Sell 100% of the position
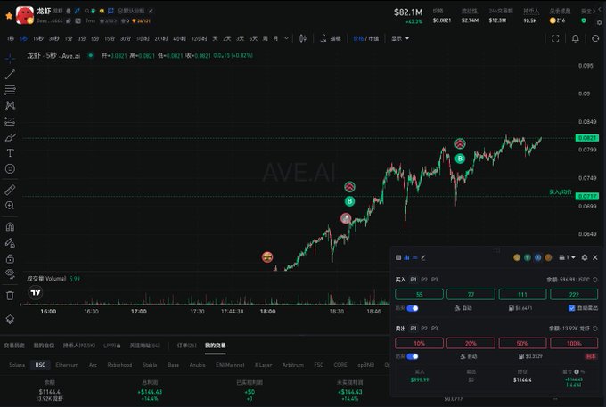This screenshot has width=606, height=407. click(574, 343)
